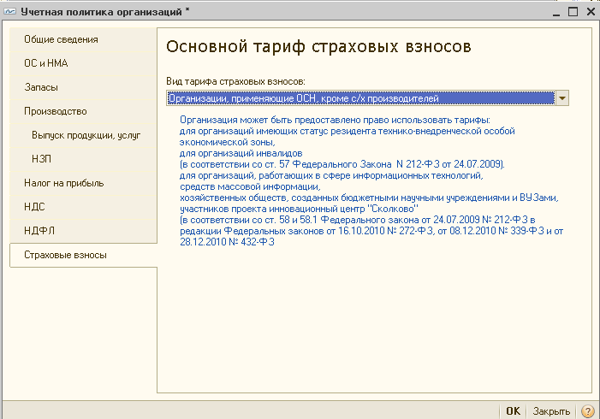Click the Закрыть button
The image size is (600, 419).
click(x=551, y=411)
